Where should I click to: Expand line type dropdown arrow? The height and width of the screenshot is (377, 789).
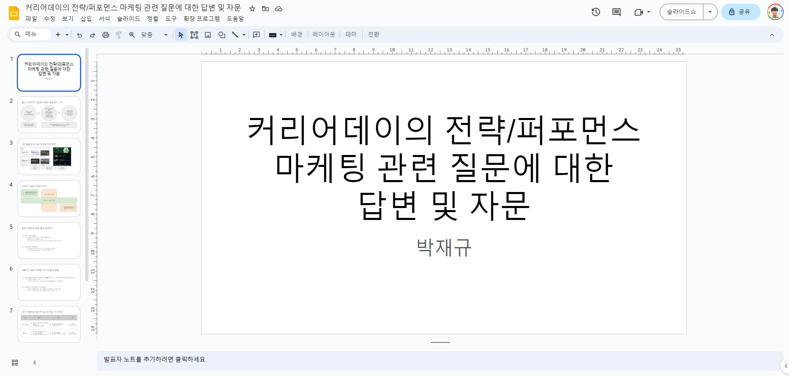coord(244,35)
